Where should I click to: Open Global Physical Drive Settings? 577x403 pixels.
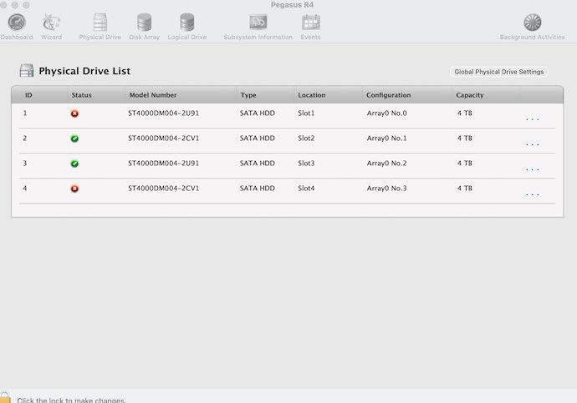499,72
